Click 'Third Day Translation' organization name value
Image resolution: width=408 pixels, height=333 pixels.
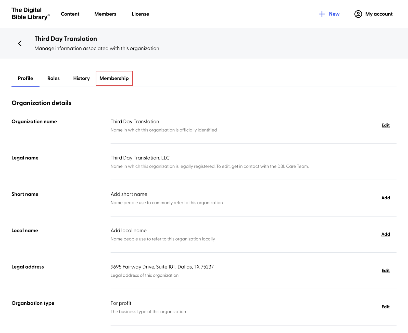pyautogui.click(x=135, y=122)
